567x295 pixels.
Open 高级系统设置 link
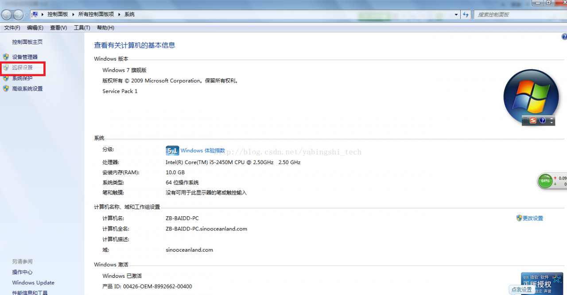[27, 89]
